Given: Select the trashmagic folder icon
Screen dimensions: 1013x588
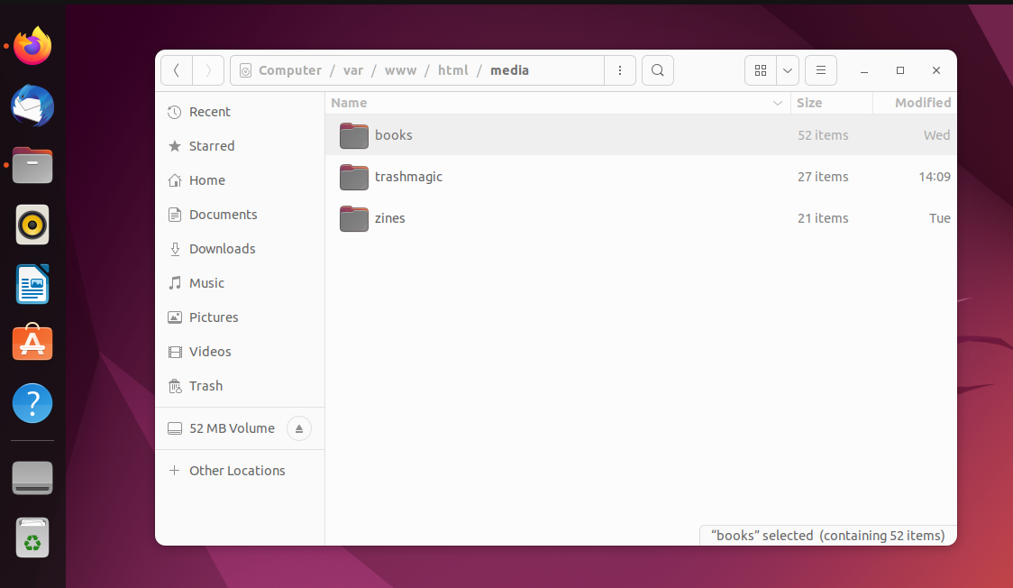Looking at the screenshot, I should click(x=354, y=177).
